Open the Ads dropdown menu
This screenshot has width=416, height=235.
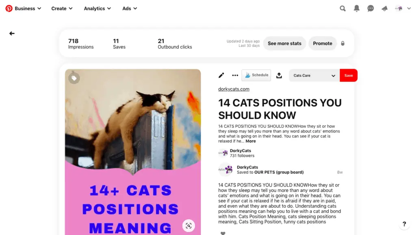(130, 9)
